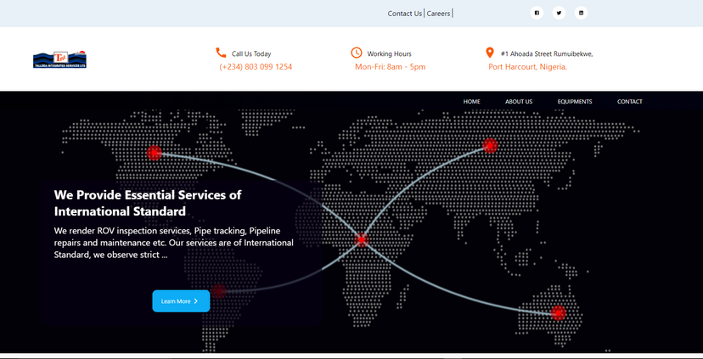The height and width of the screenshot is (359, 703).
Task: Click the orange location pin icon
Action: click(490, 53)
